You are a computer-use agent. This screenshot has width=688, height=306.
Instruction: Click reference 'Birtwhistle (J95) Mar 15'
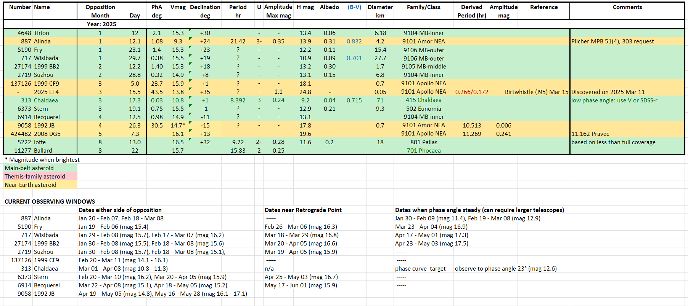point(537,92)
